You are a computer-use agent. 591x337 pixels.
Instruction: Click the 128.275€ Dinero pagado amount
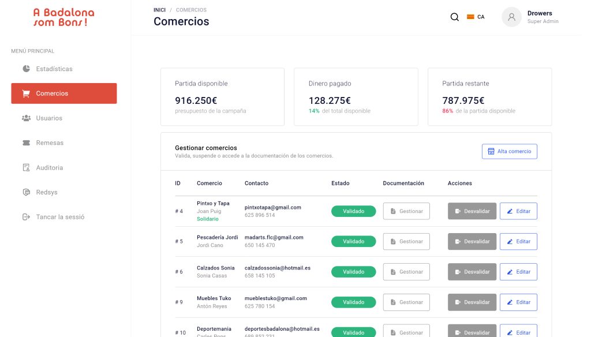(330, 100)
